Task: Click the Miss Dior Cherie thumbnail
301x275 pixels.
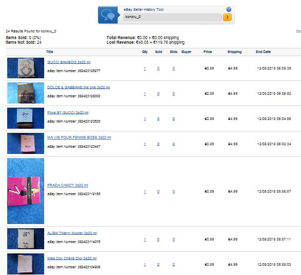Action: coord(26,264)
